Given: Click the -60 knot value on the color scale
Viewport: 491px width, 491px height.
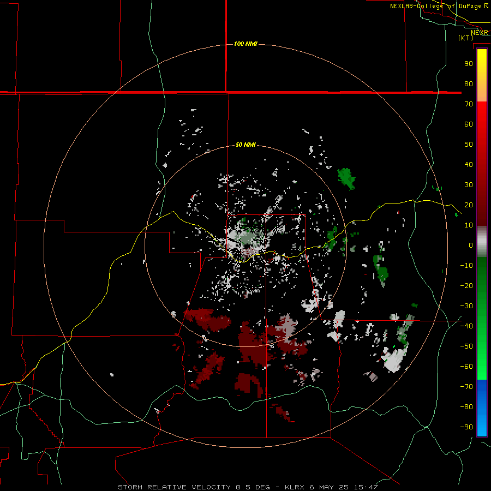Looking at the screenshot, I should (466, 367).
